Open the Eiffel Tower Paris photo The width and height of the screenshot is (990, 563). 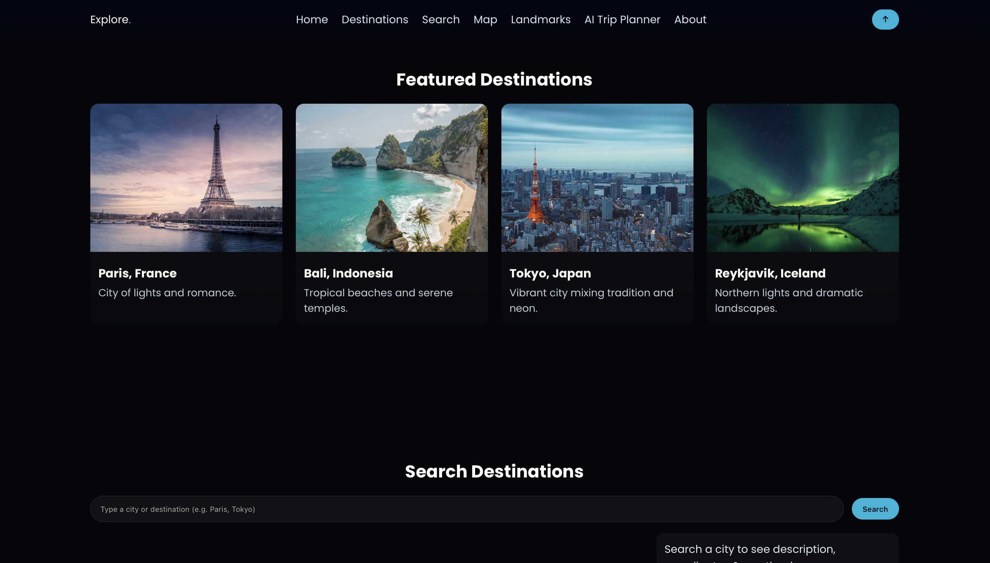(186, 177)
